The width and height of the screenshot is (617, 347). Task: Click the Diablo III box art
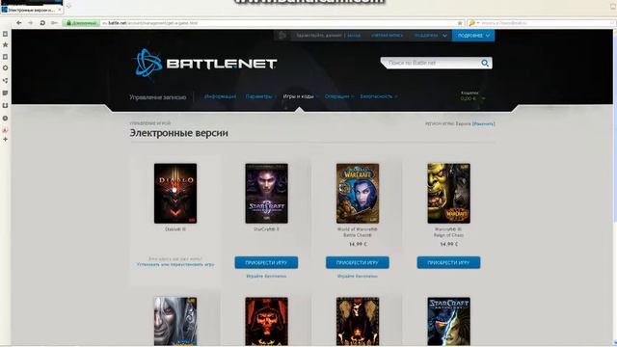pyautogui.click(x=175, y=193)
